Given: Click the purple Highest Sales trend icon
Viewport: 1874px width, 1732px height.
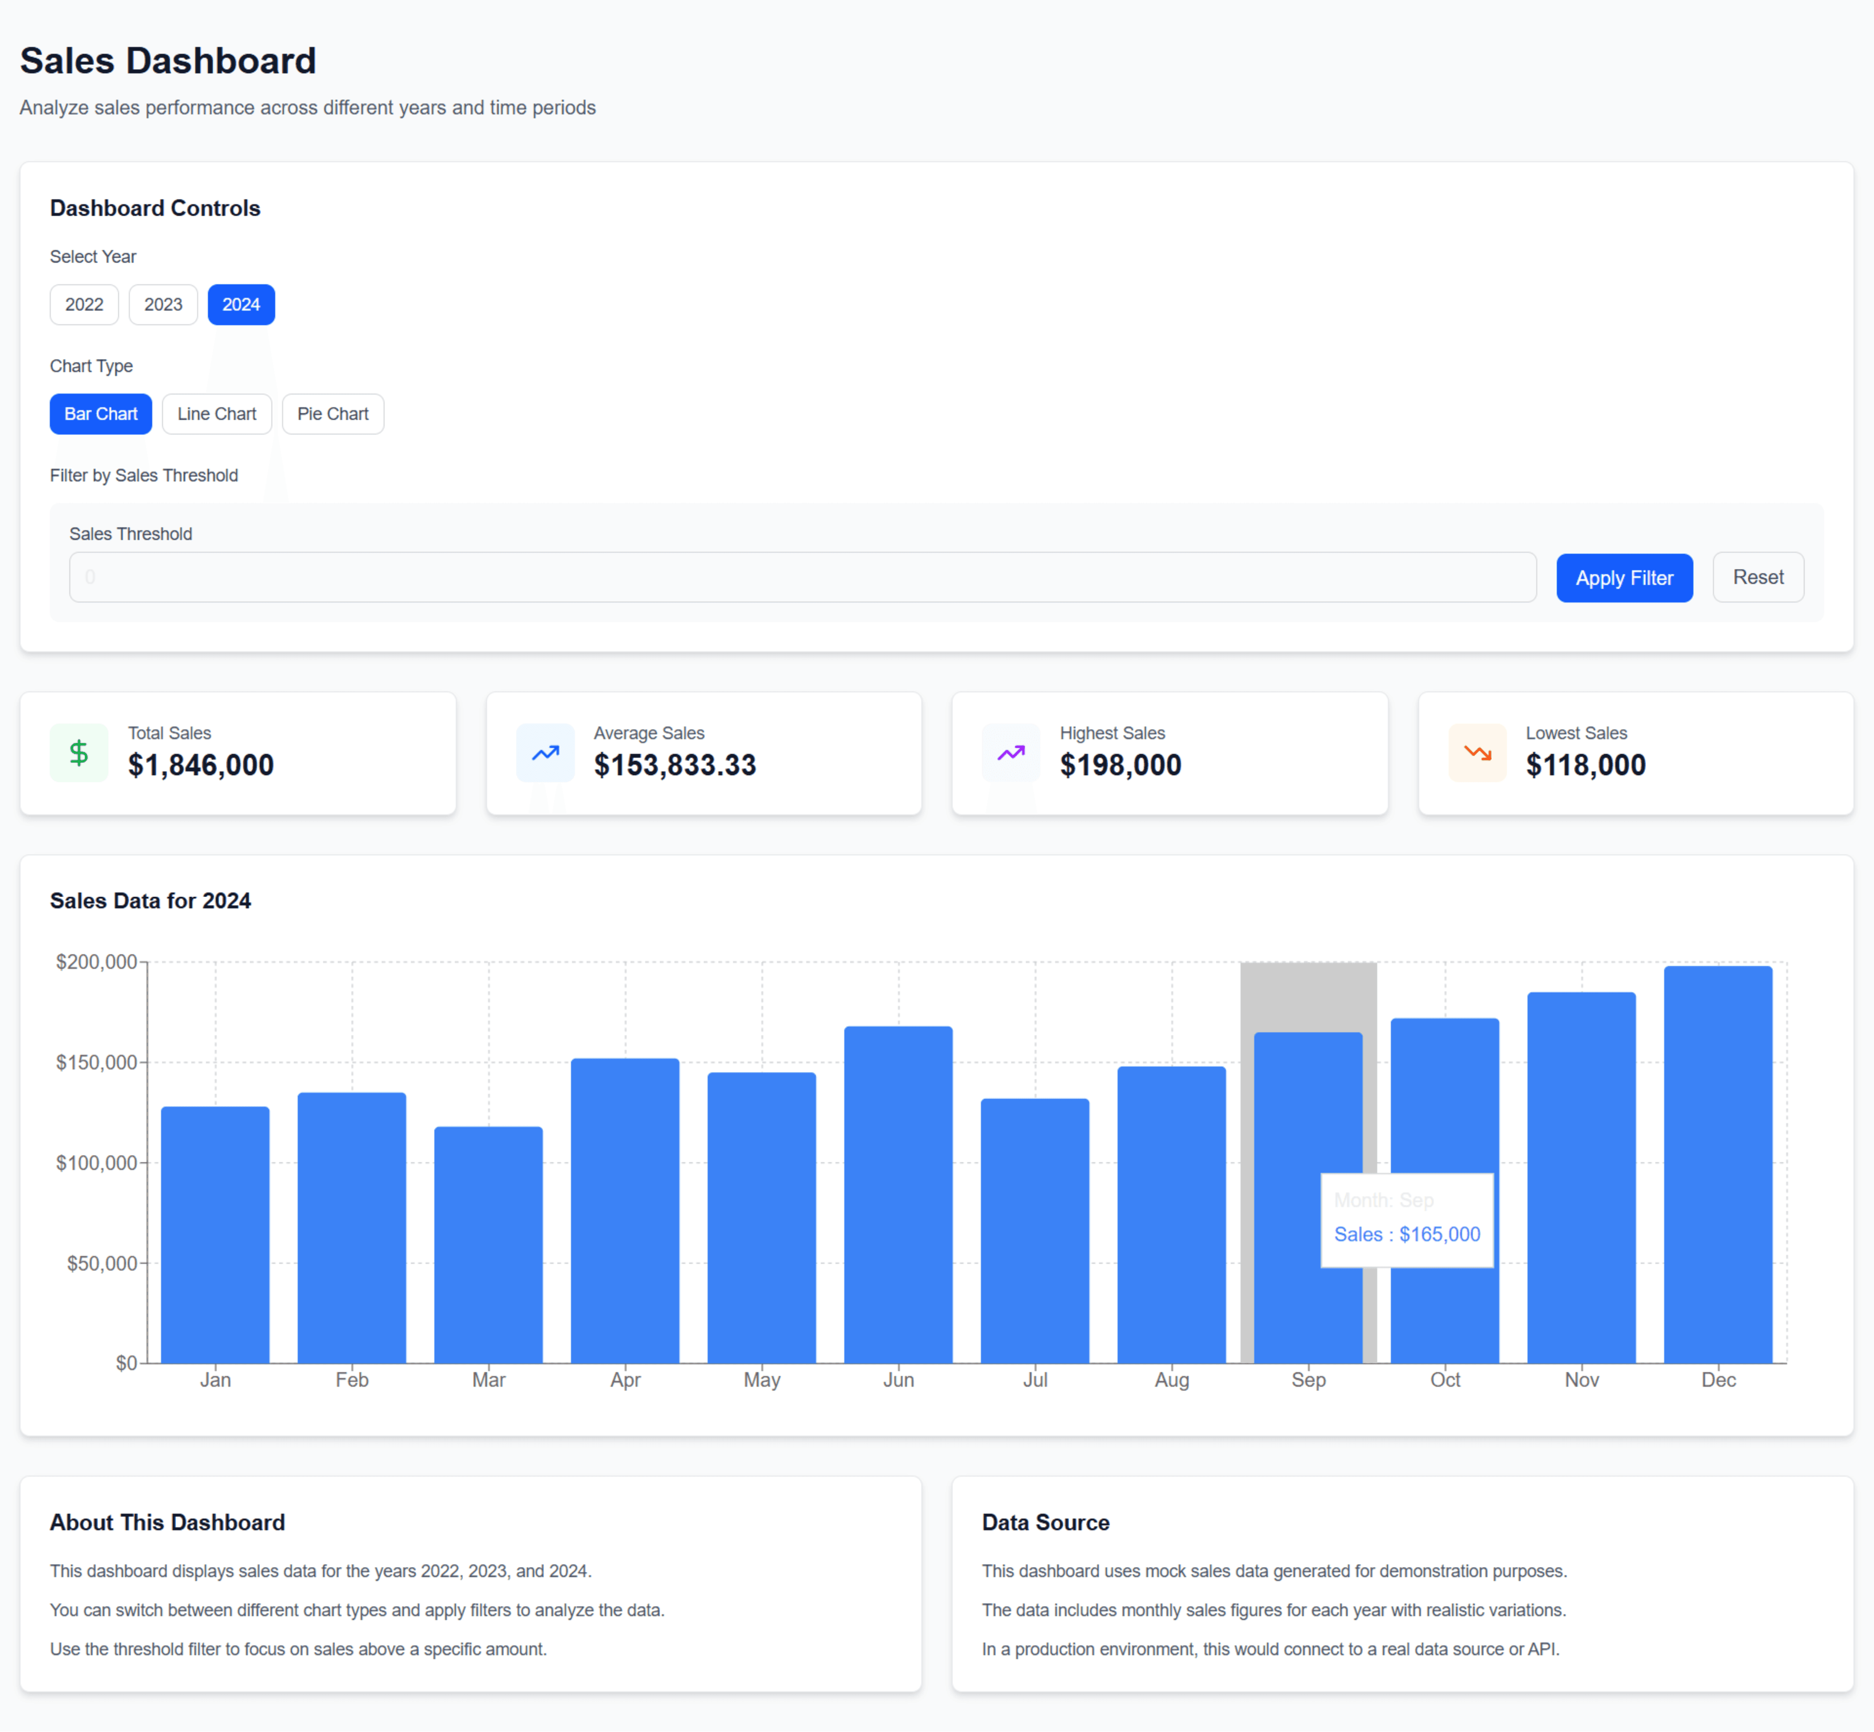Looking at the screenshot, I should 1011,753.
